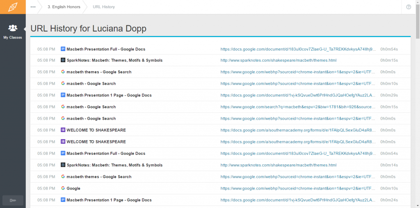Click the 0h0m24s duration value
This screenshot has height=208, width=420.
click(389, 200)
